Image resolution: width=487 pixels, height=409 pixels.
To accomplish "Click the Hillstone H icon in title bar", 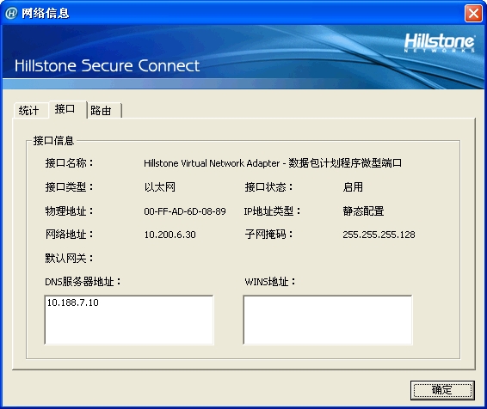I will [x=11, y=13].
